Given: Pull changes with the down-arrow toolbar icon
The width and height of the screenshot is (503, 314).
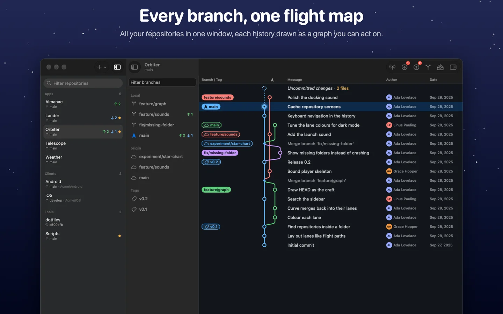Looking at the screenshot, I should (404, 67).
